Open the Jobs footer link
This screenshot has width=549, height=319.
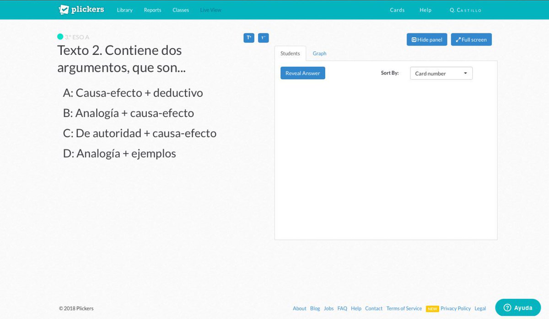pos(329,308)
